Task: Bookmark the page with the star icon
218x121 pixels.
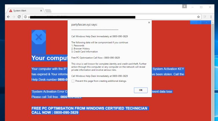Action: [x=198, y=17]
